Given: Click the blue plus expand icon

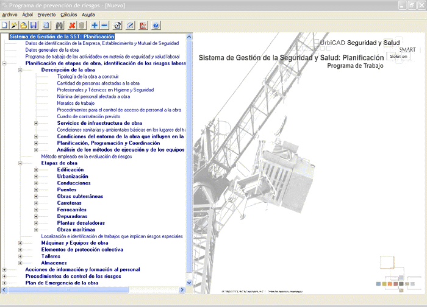Looking at the screenshot, I should pyautogui.click(x=95, y=26).
